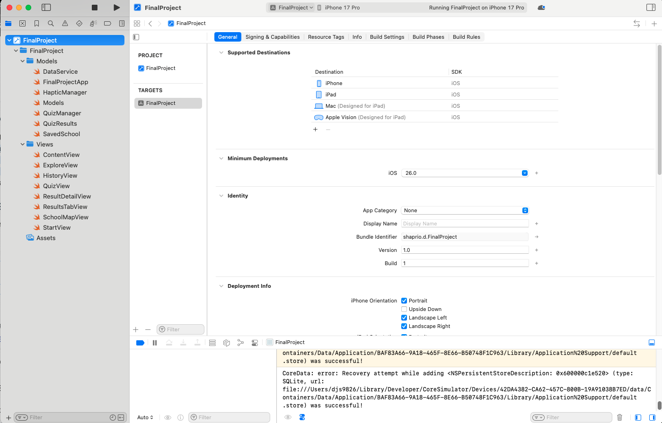Open the Find navigator magnifying glass
The width and height of the screenshot is (662, 423).
pos(50,23)
